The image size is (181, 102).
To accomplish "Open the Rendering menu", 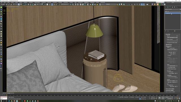I will click(x=44, y=2).
